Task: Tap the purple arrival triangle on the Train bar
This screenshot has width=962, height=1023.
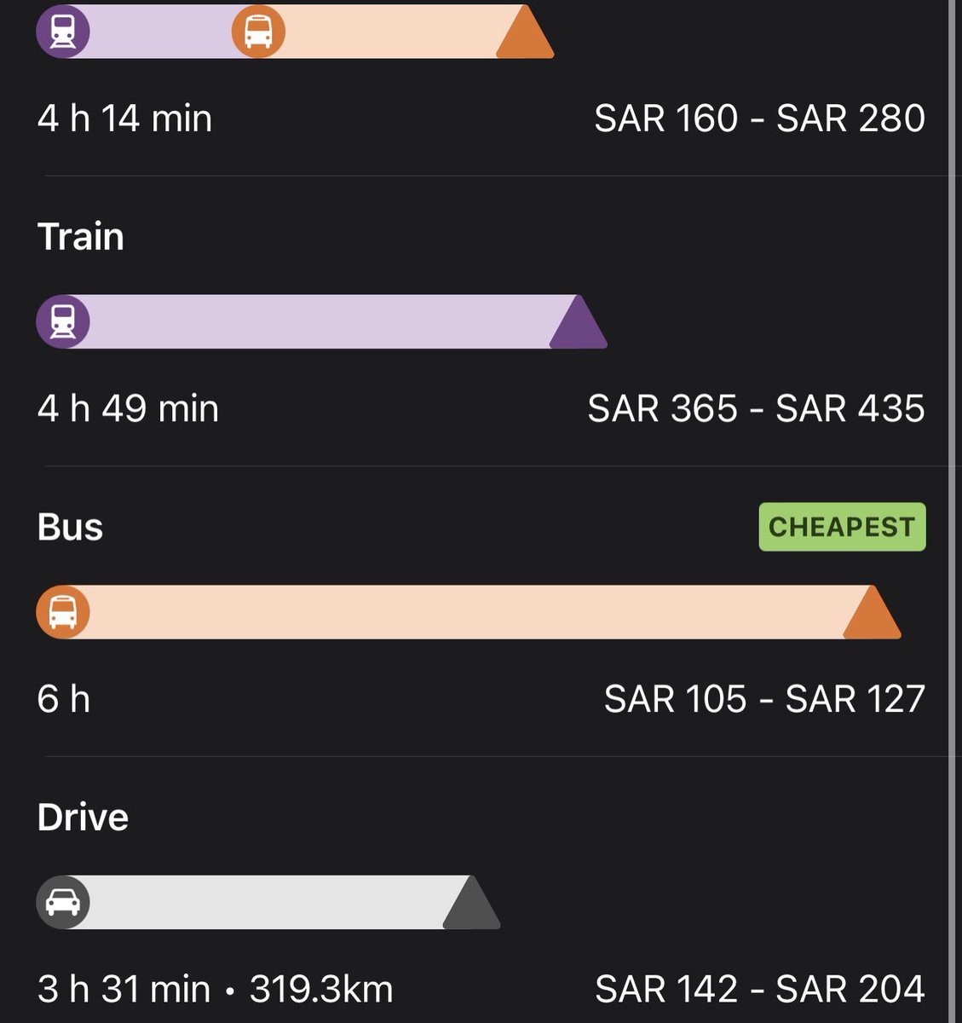Action: pyautogui.click(x=579, y=322)
